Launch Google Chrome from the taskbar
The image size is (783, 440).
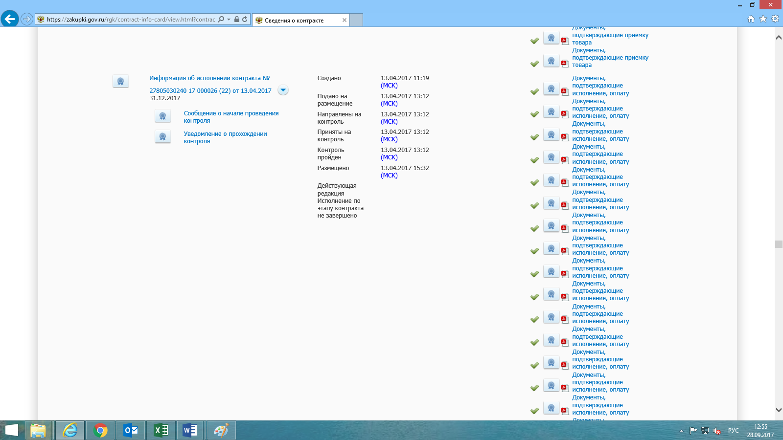click(100, 431)
